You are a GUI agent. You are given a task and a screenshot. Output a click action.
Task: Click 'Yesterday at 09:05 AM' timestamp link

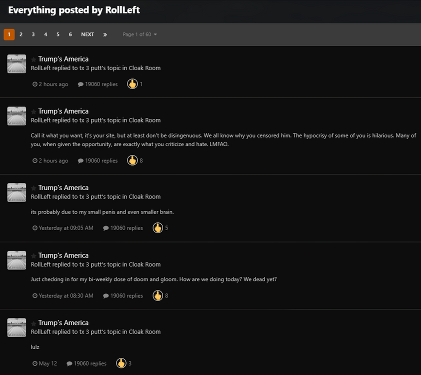click(66, 228)
